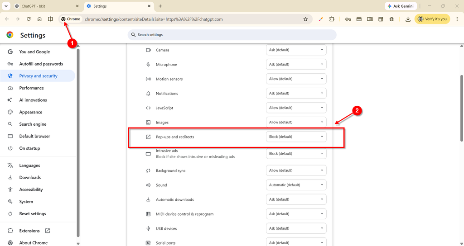Click the Sound speaker icon
Viewport: 464px width, 246px height.
pos(148,185)
